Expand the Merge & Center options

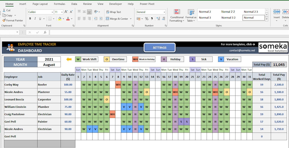[131, 19]
